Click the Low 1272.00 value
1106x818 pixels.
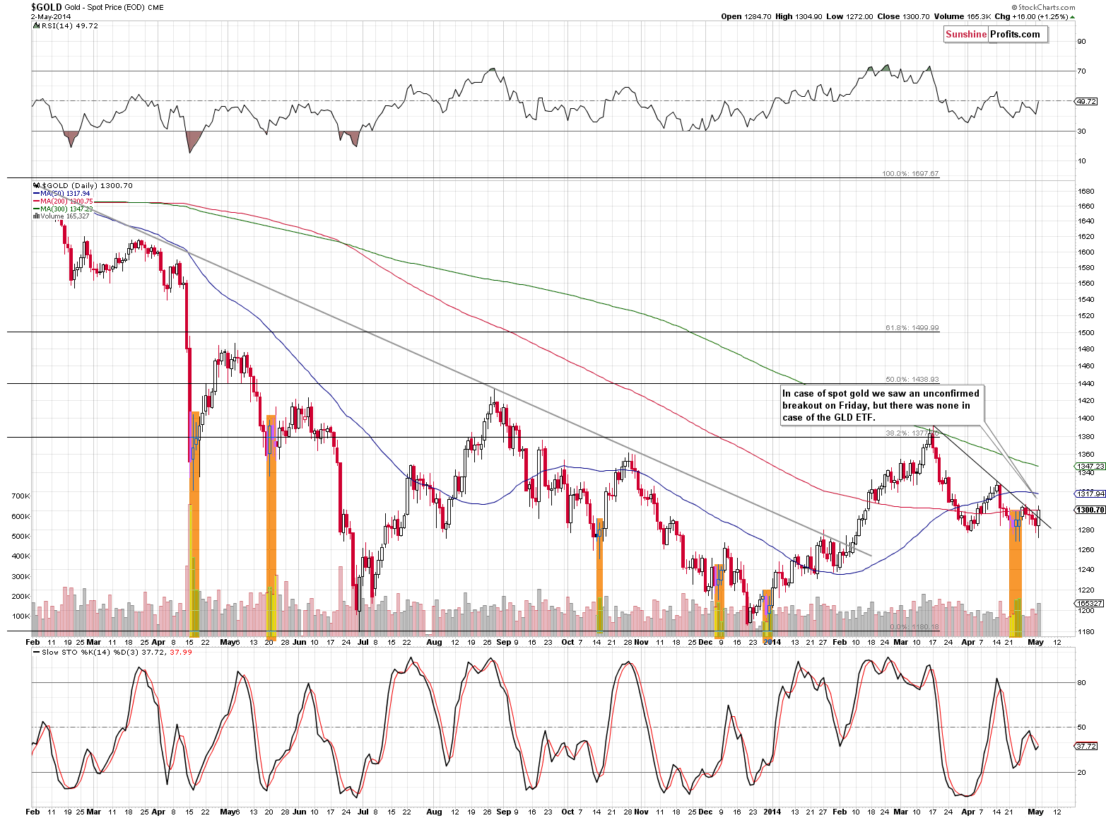pos(848,16)
